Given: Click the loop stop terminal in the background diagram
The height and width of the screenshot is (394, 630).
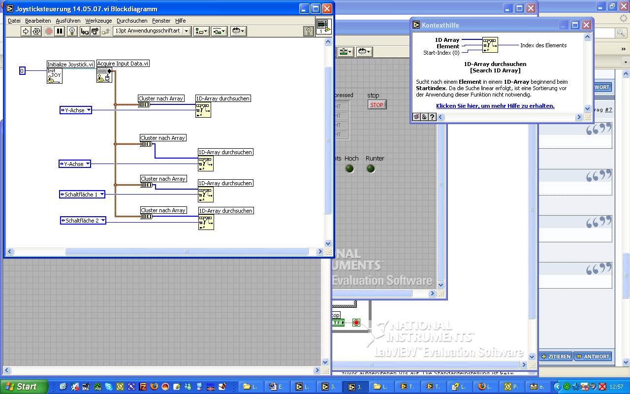Looking at the screenshot, I should point(356,323).
